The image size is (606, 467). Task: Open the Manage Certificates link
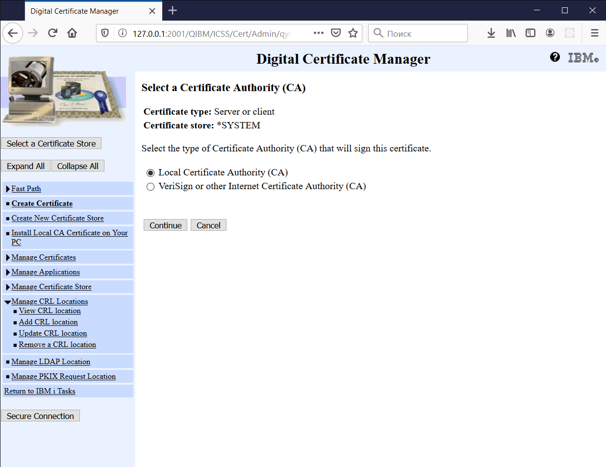(44, 257)
